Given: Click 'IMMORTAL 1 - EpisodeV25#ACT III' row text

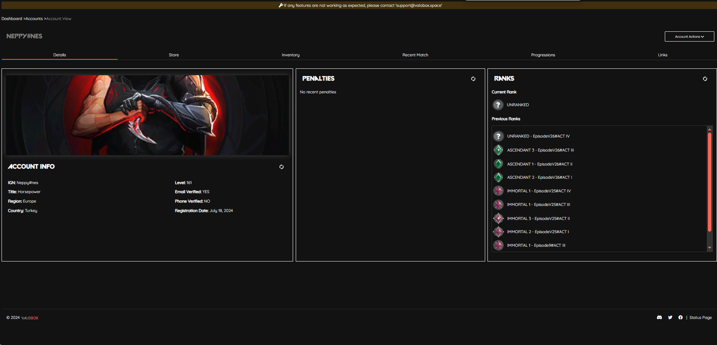Looking at the screenshot, I should point(539,204).
